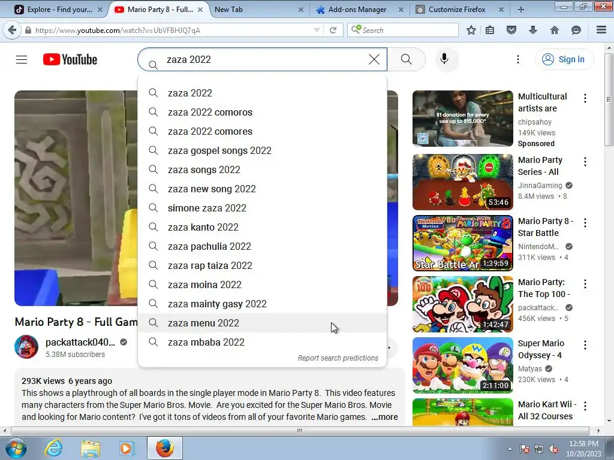Image resolution: width=614 pixels, height=460 pixels.
Task: Bookmark this page with star icon
Action: 471,30
